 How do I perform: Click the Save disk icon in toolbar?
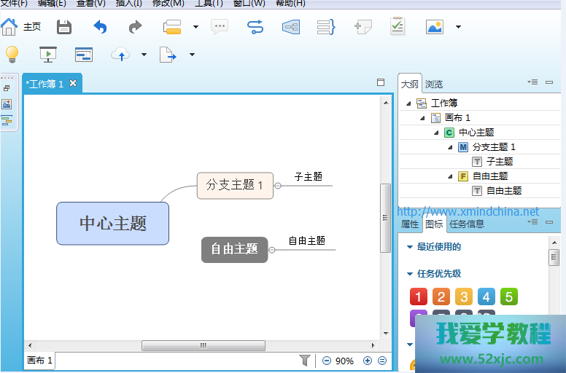64,28
